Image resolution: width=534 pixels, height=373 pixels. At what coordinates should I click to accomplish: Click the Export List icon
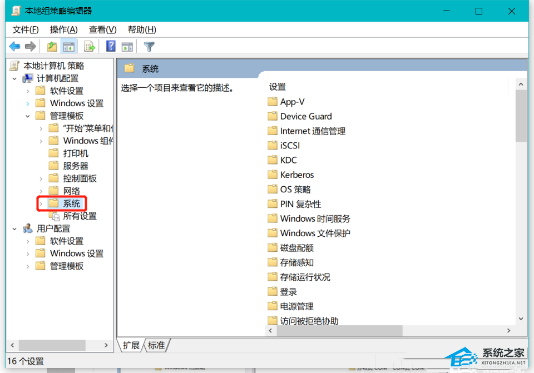point(89,46)
